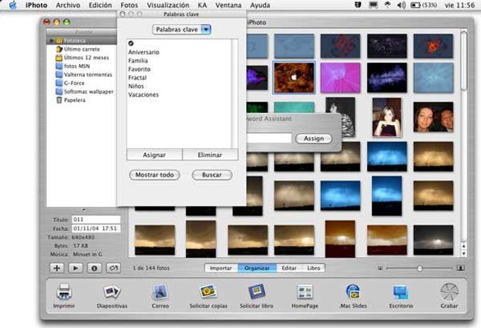Start slideshow with the play button
The height and width of the screenshot is (328, 481).
point(76,268)
